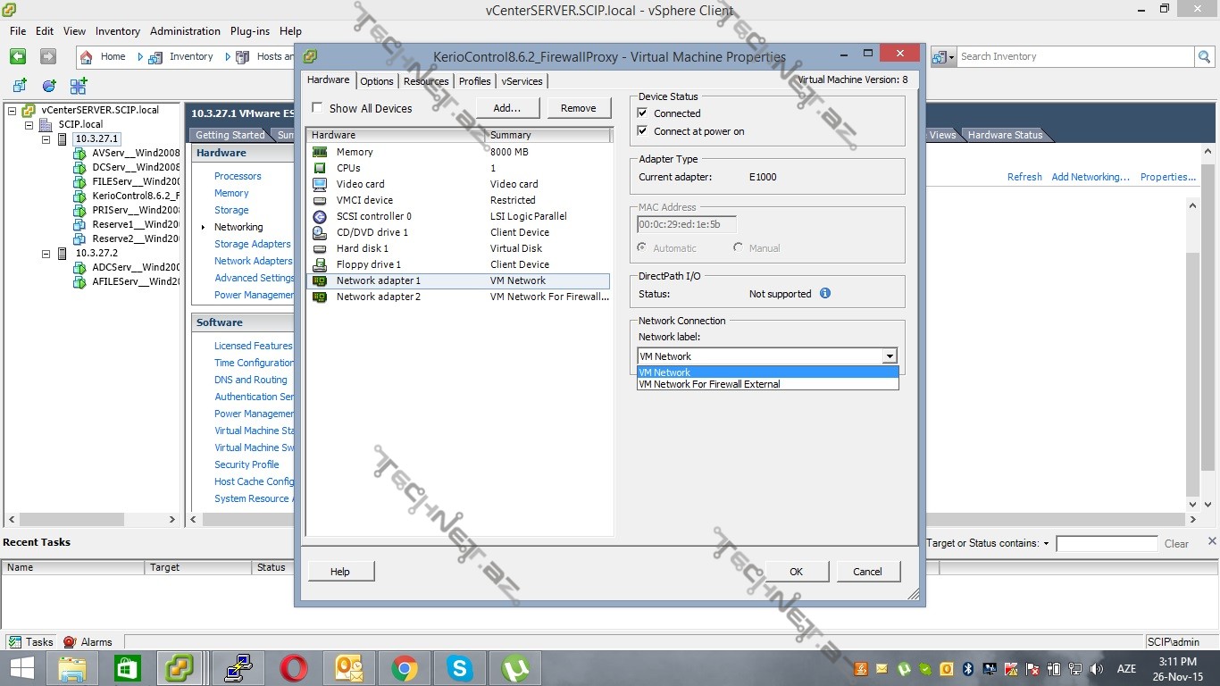Switch to the Resources tab
This screenshot has width=1220, height=686.
(x=426, y=81)
